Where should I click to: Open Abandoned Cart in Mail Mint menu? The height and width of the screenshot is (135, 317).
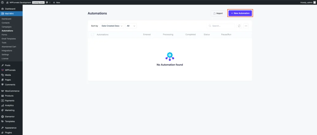[x=9, y=47]
